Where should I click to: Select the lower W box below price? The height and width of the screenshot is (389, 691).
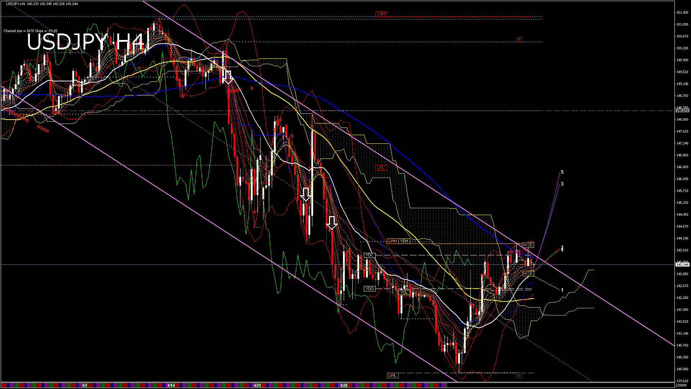[x=525, y=274]
